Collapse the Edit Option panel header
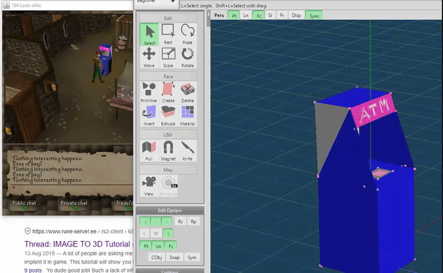The width and height of the screenshot is (443, 273). (x=170, y=211)
